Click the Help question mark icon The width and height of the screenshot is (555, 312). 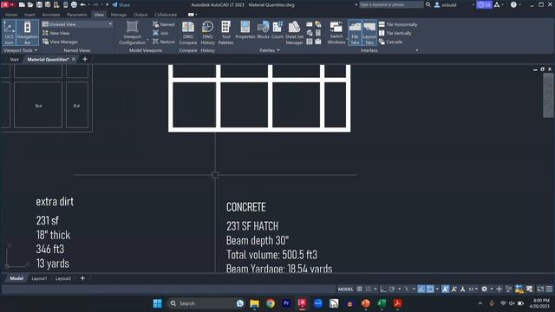[513, 4]
